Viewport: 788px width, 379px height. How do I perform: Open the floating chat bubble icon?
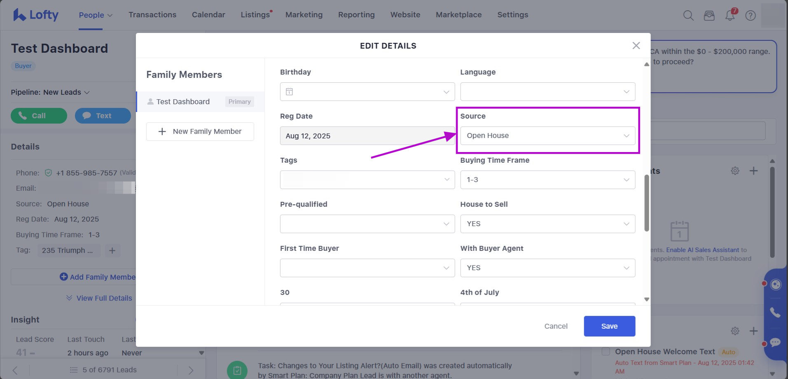point(775,342)
